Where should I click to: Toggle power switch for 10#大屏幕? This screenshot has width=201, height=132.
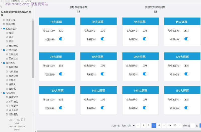(x=187, y=74)
